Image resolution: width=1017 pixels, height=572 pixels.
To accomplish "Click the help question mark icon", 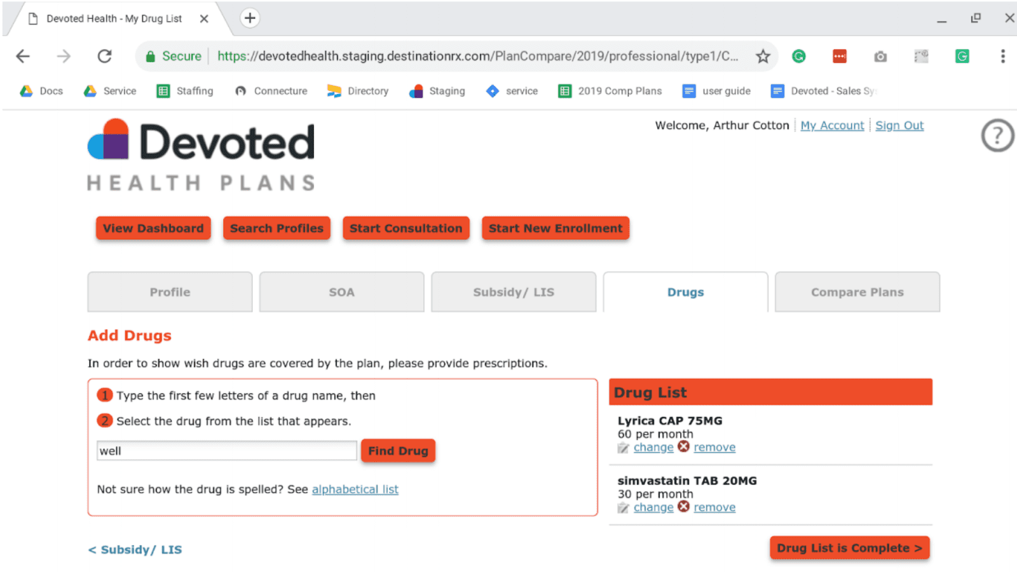I will point(997,135).
